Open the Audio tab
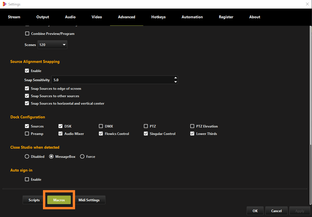Screen dimensions: 312x217 (x=70, y=17)
